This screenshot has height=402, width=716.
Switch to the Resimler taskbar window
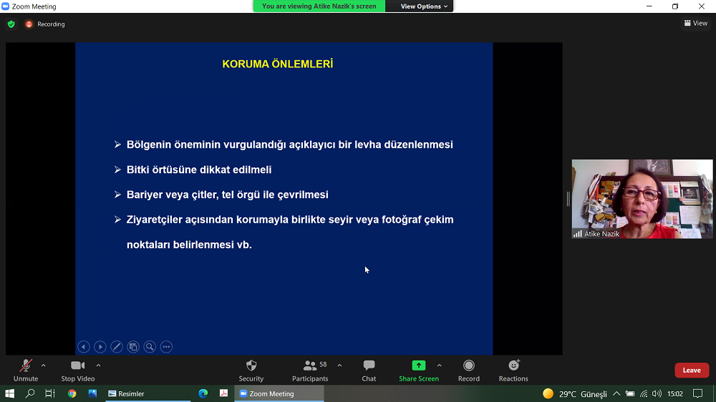[148, 393]
